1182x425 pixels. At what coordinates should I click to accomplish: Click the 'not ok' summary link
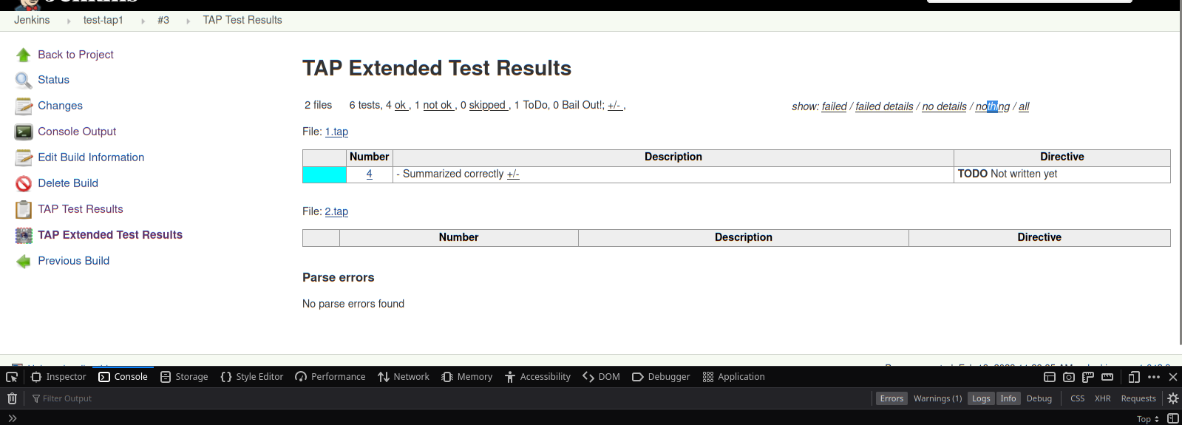click(438, 105)
